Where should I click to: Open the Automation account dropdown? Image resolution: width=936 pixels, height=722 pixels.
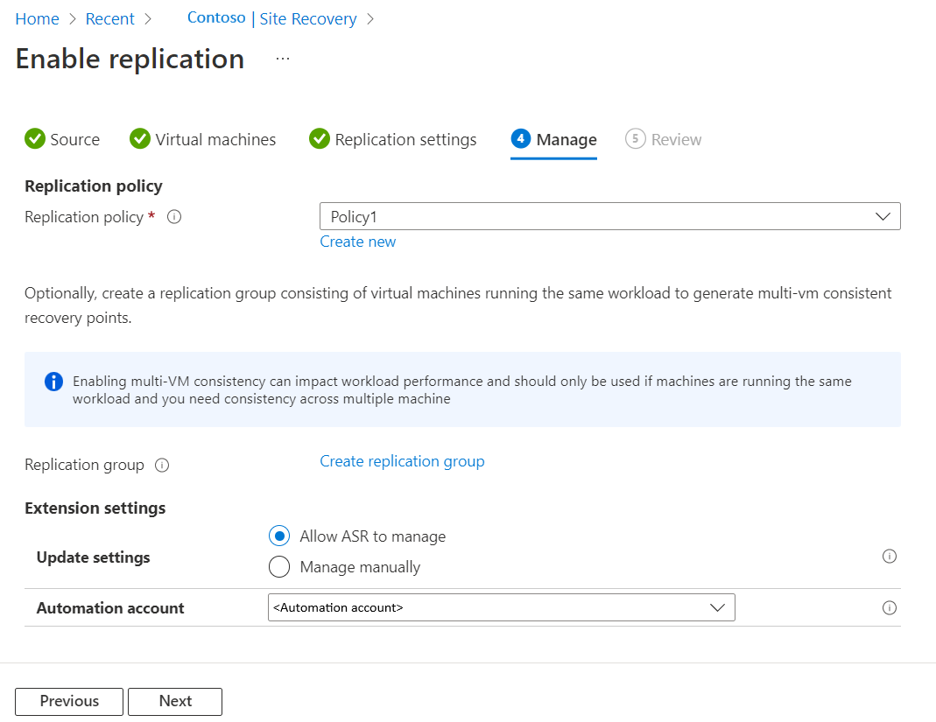click(x=717, y=607)
